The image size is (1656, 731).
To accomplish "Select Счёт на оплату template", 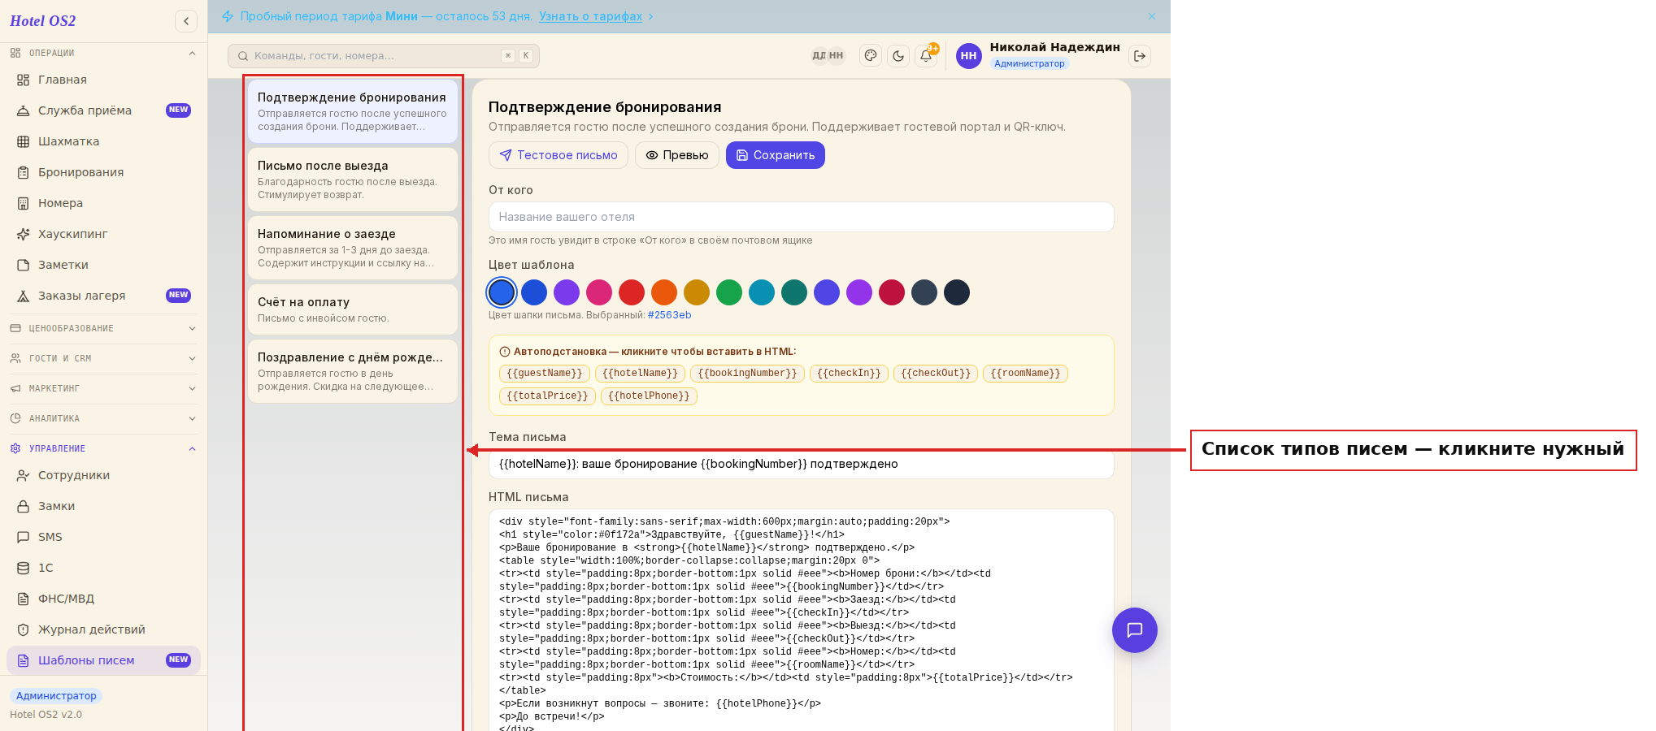I will coord(353,309).
